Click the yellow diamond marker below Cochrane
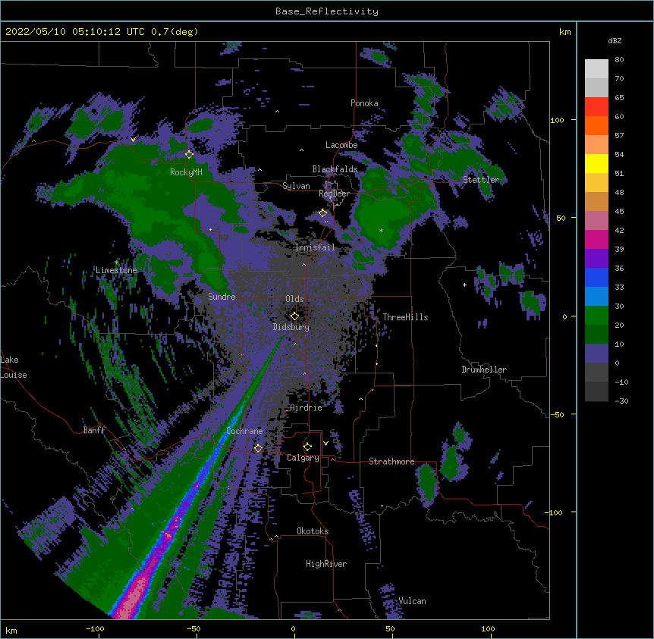This screenshot has height=639, width=654. click(258, 448)
